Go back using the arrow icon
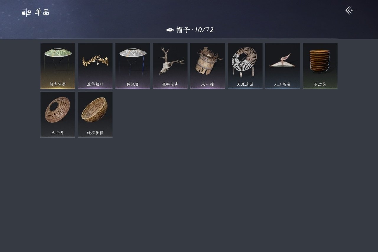Viewport: 378px width, 252px height. click(x=351, y=10)
